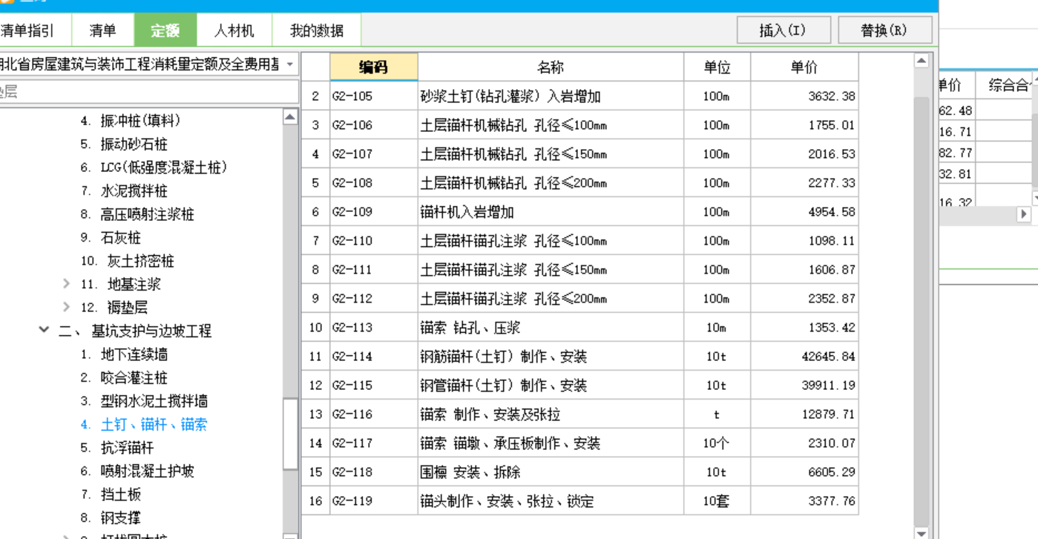Click the table scrollbar down arrow

pos(921,532)
